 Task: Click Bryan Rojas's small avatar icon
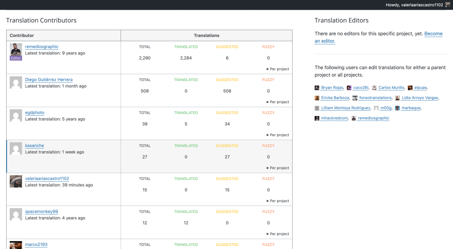[317, 88]
